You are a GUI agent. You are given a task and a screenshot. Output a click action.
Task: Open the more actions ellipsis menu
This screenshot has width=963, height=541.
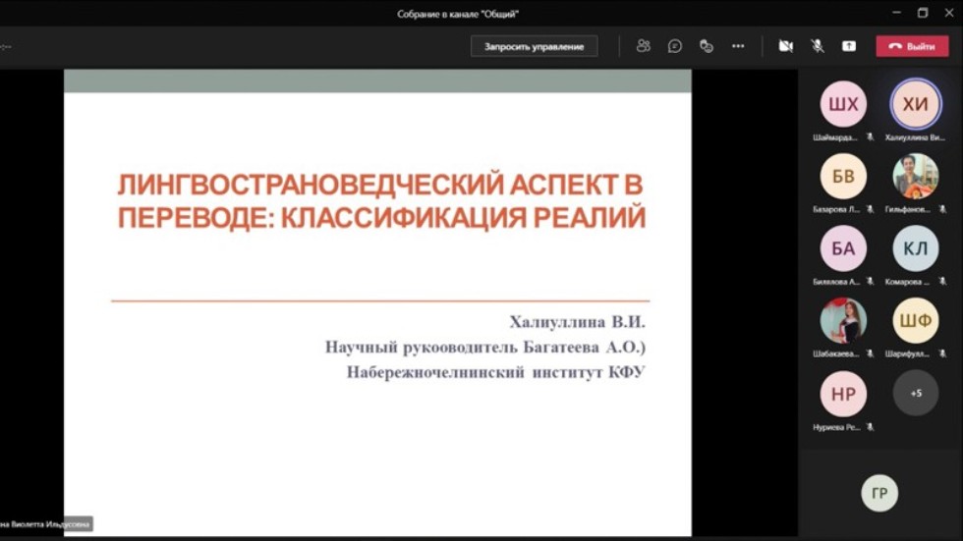(x=738, y=46)
